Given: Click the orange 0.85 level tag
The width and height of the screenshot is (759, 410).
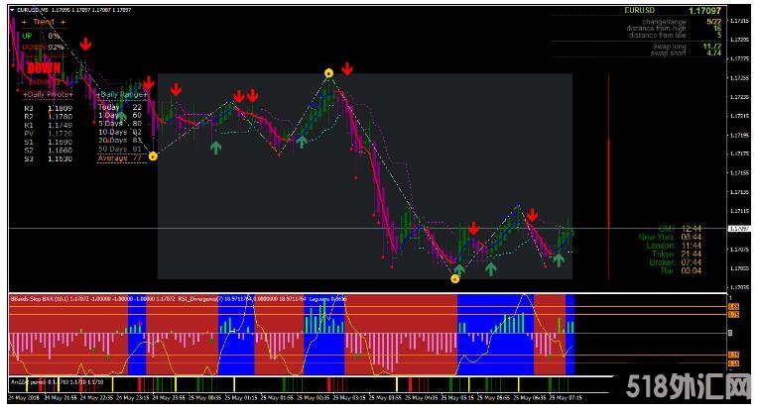Looking at the screenshot, I should click(733, 307).
